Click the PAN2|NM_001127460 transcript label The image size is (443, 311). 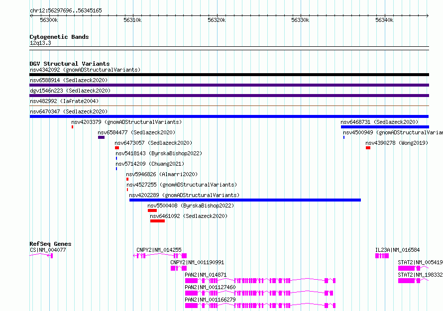[210, 287]
